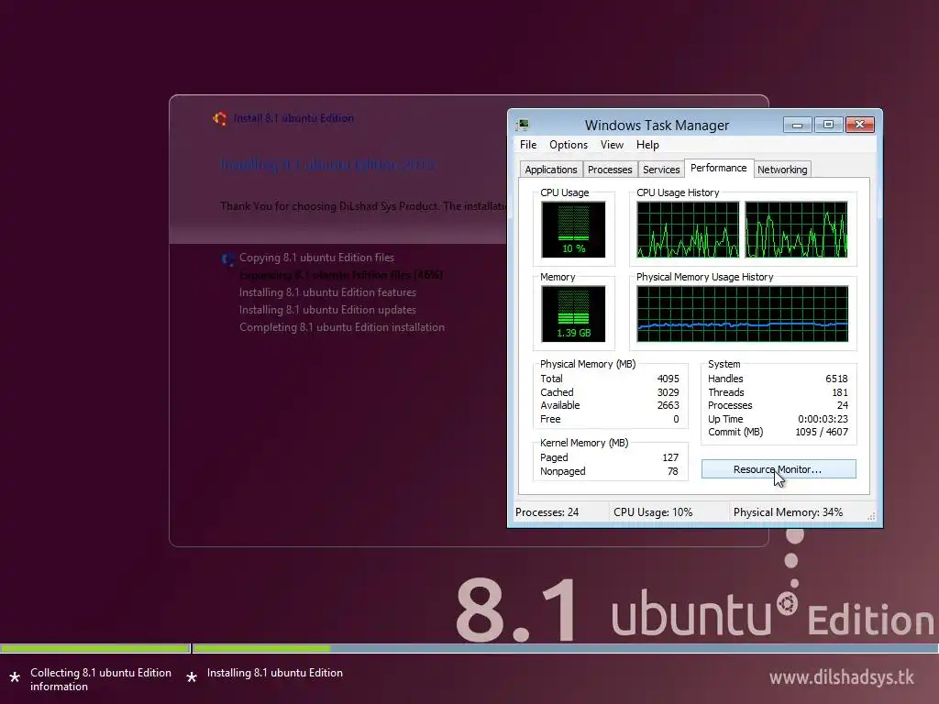This screenshot has width=939, height=704.
Task: Click the Collecting 8.1 ubuntu Edition information label
Action: coord(101,679)
